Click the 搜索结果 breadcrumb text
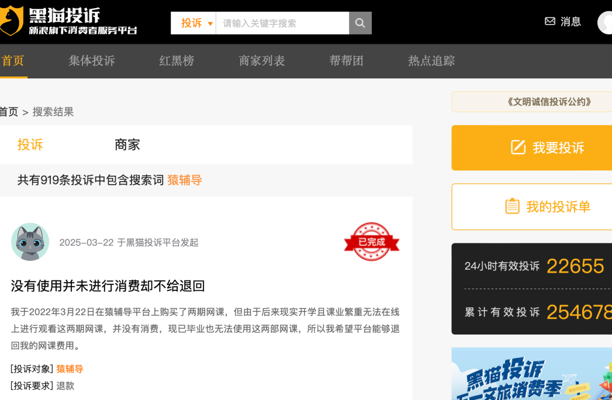 (53, 112)
